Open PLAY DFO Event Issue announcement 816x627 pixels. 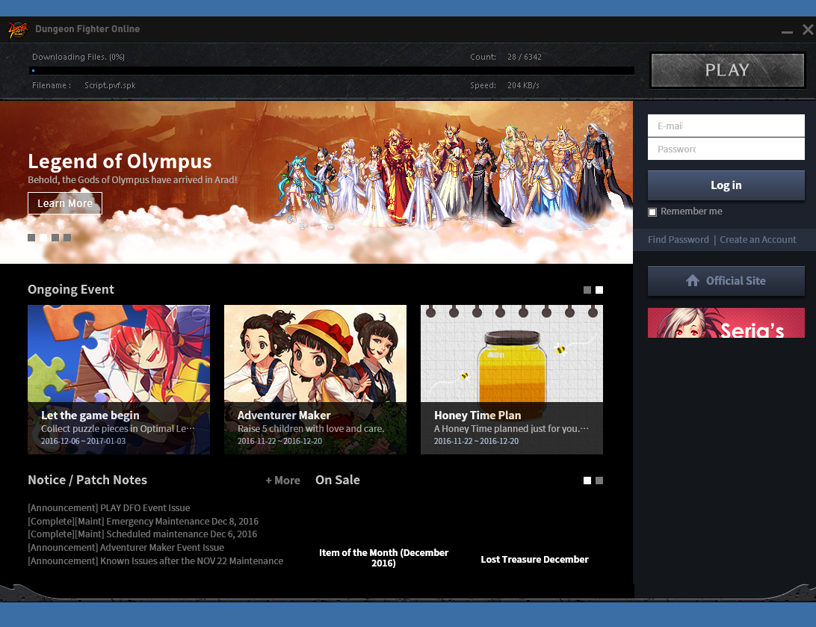tap(109, 508)
